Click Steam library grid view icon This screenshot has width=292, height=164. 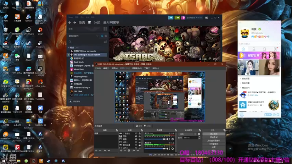point(105,29)
